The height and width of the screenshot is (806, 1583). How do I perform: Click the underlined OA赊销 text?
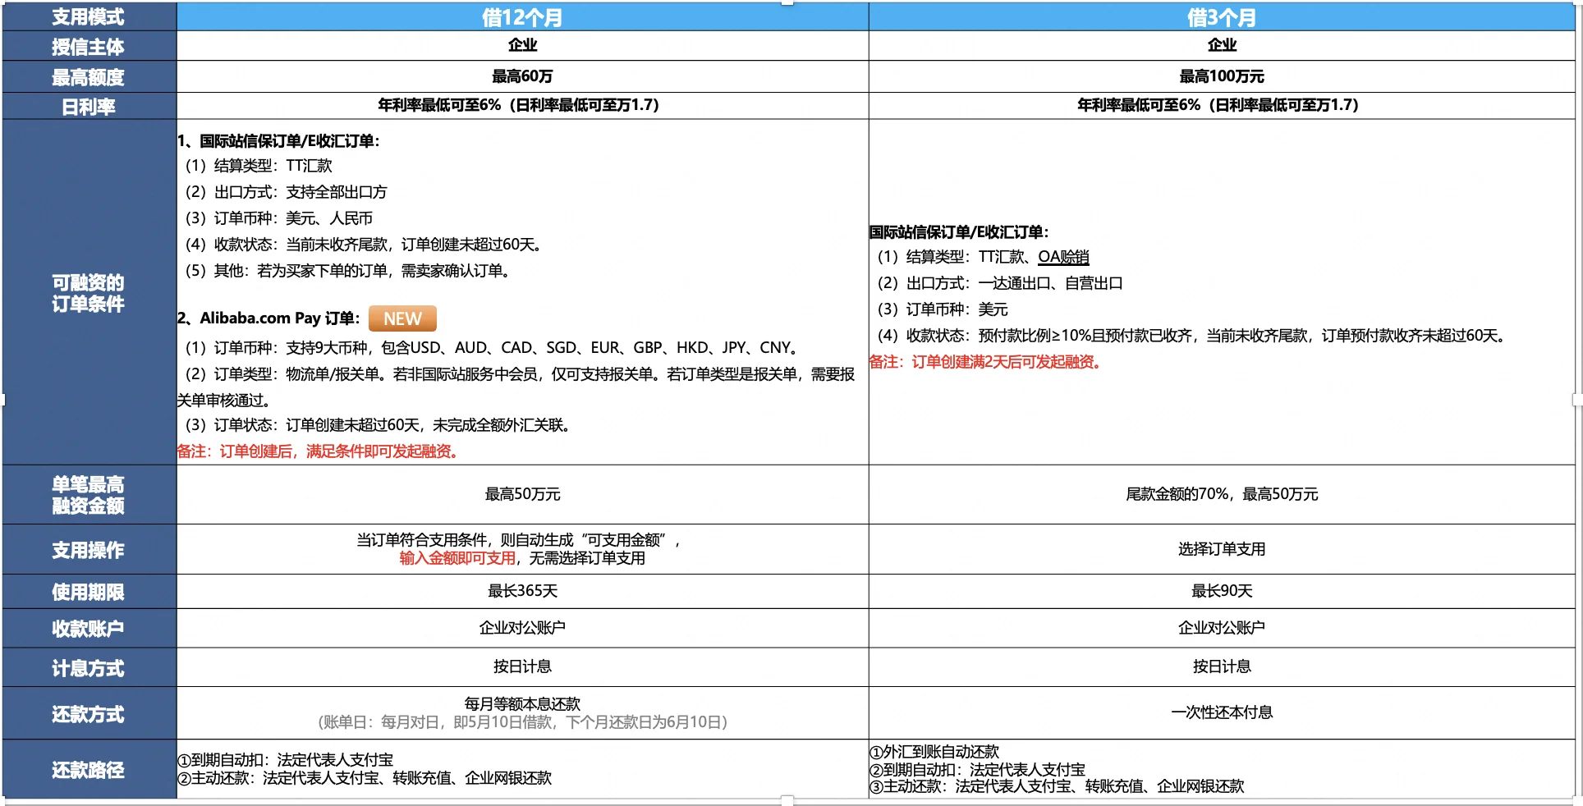pos(1062,257)
